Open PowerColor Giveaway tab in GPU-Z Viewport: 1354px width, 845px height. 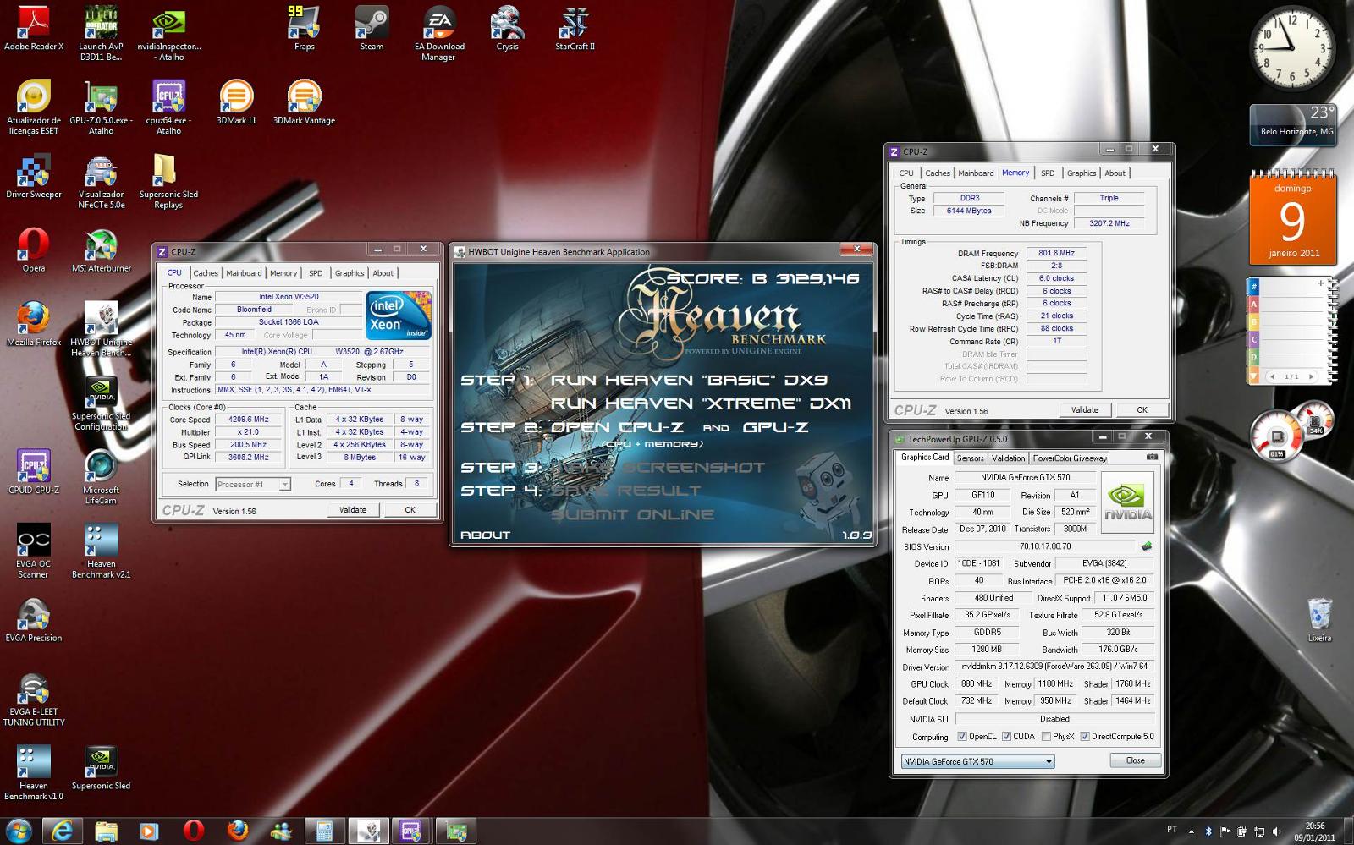[1070, 458]
